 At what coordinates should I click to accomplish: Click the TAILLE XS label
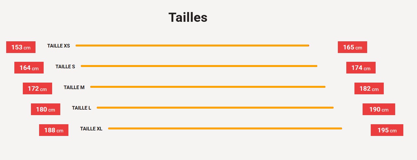(x=59, y=46)
